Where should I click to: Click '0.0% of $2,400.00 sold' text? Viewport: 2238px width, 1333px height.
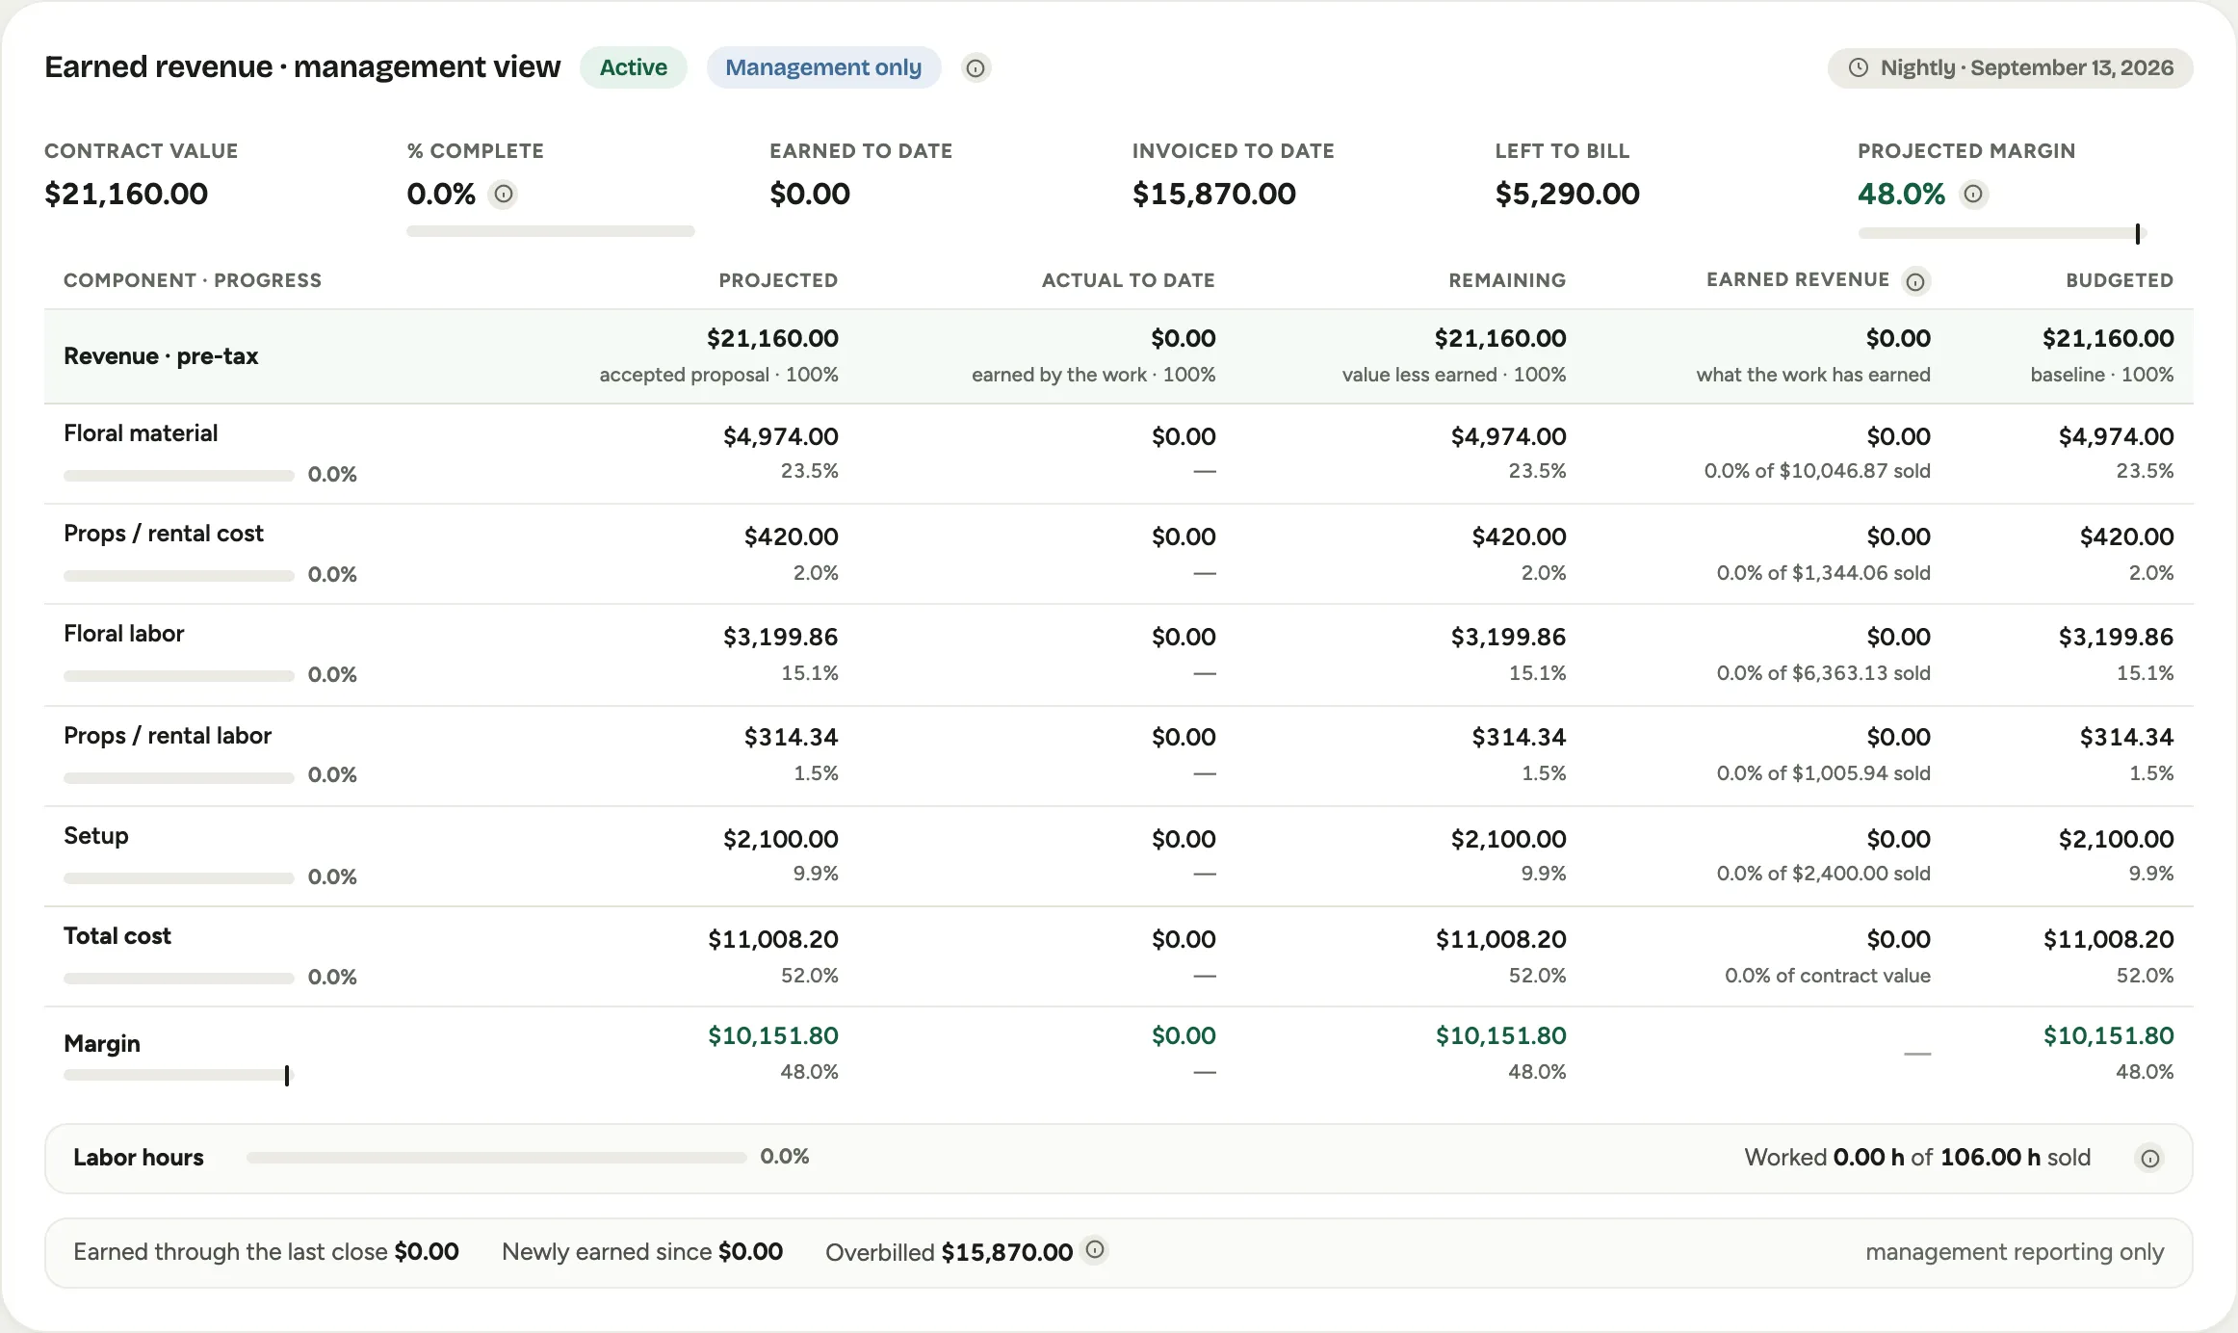pyautogui.click(x=1823, y=874)
